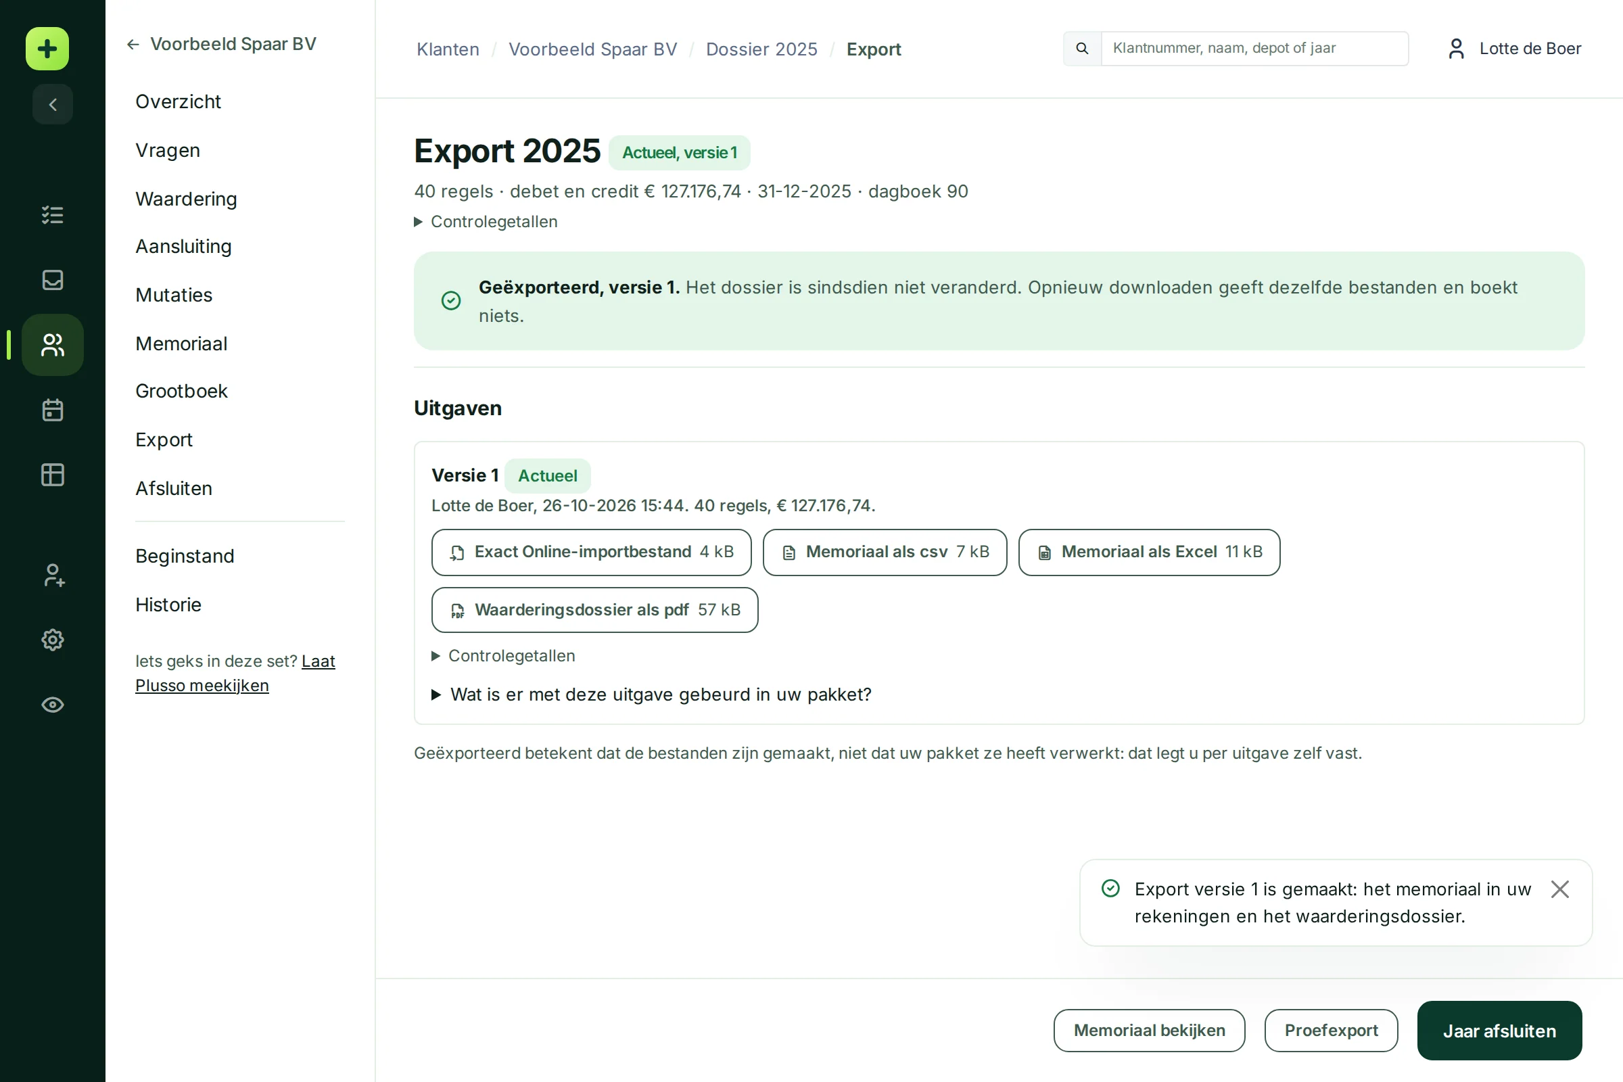Download Memoriaal als Excel
The height and width of the screenshot is (1082, 1623).
(x=1149, y=552)
